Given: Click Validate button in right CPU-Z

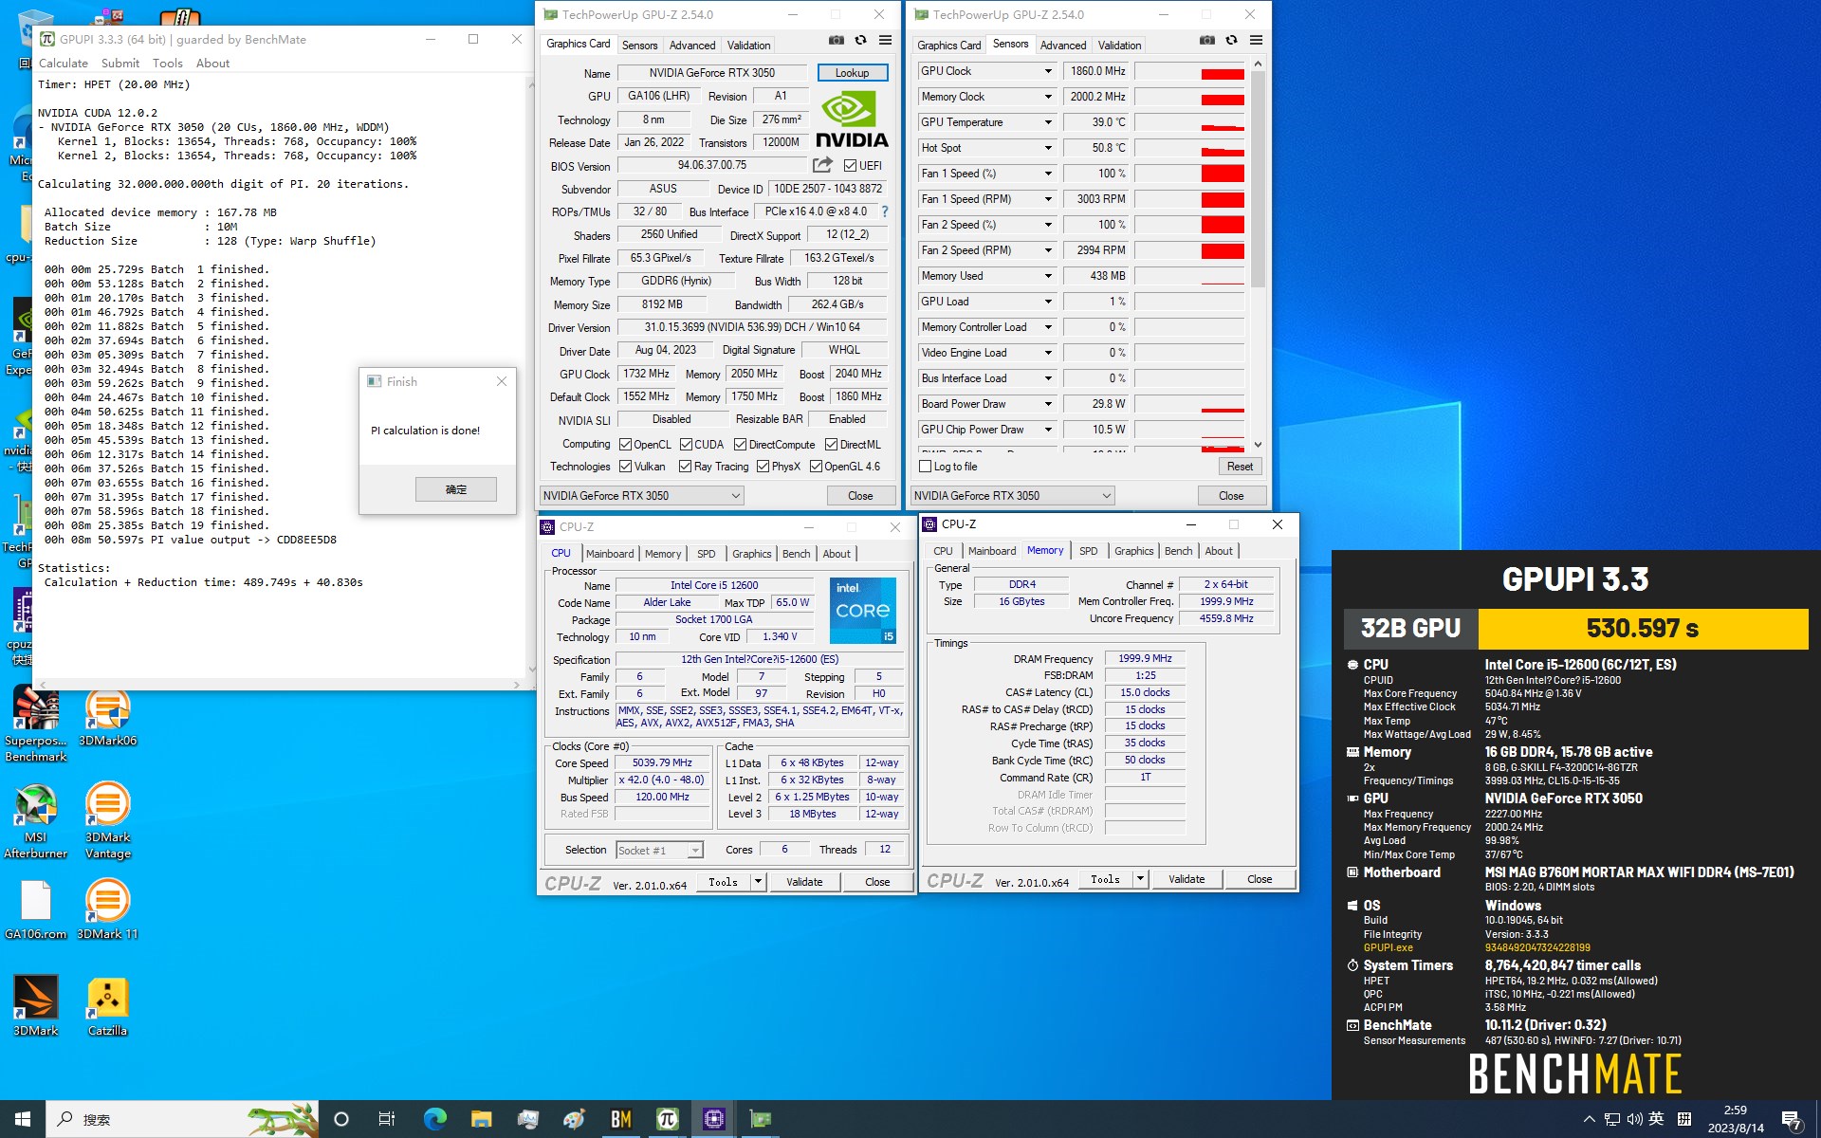Looking at the screenshot, I should [x=1186, y=879].
